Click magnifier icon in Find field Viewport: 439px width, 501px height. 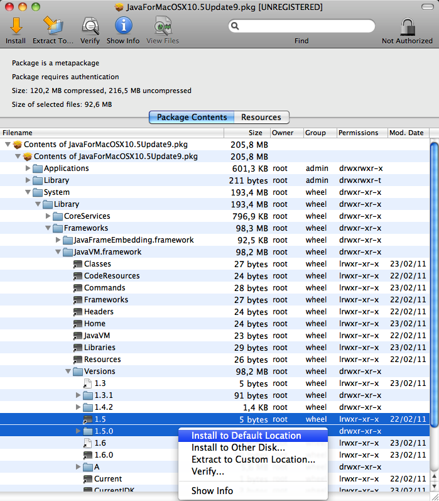[x=235, y=26]
